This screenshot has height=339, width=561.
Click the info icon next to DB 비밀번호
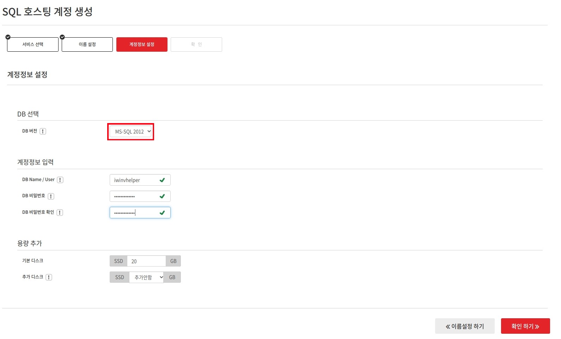click(51, 196)
